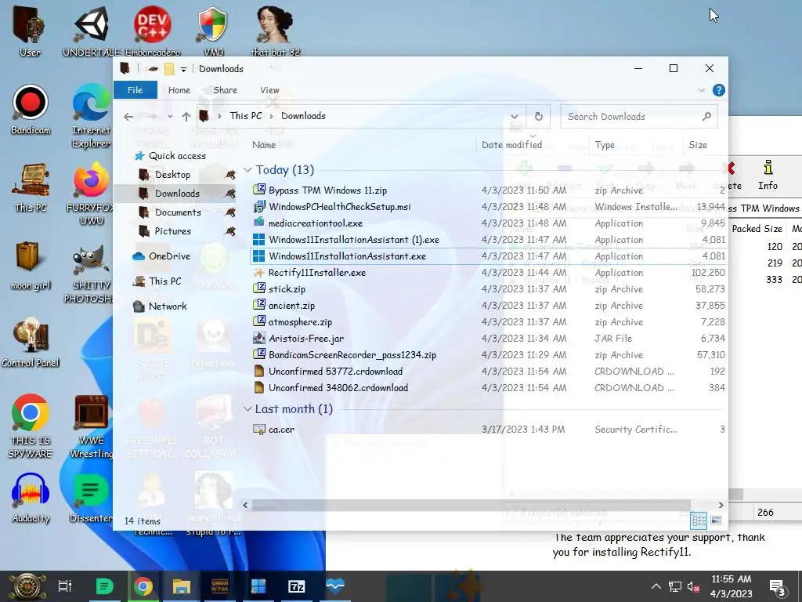Click the 7-Zip icon on taskbar
Viewport: 802px width, 602px height.
tap(297, 586)
